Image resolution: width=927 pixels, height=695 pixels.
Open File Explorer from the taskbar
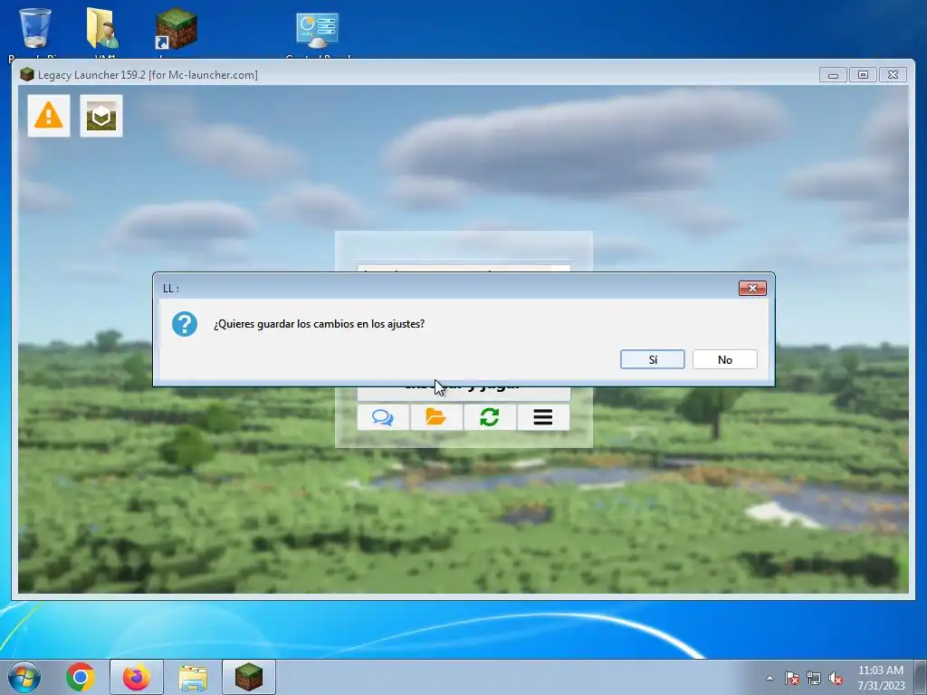[193, 678]
